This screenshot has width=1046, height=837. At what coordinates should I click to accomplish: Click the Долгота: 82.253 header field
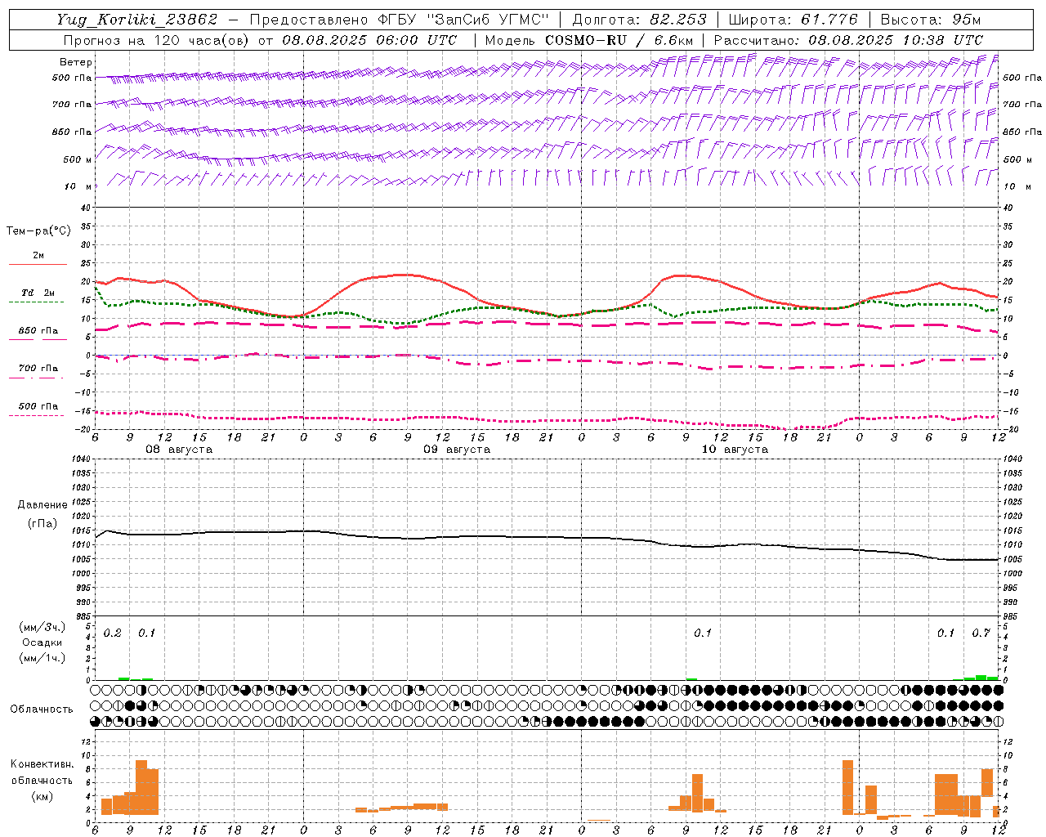click(640, 20)
